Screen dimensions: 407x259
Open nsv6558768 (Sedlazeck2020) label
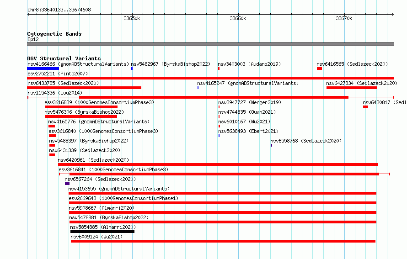306,141
